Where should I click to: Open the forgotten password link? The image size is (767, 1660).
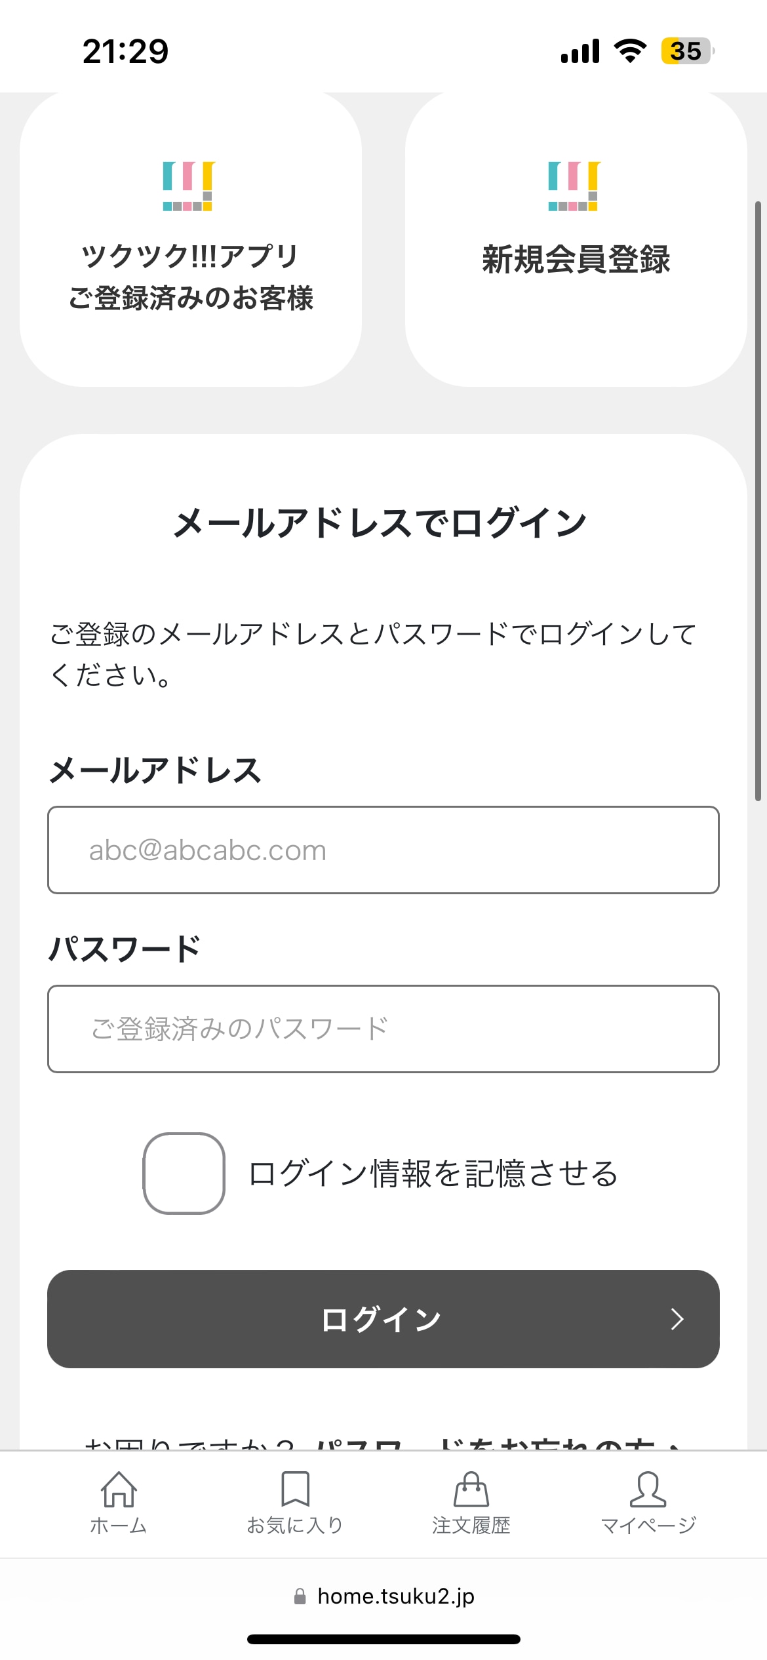(498, 1442)
